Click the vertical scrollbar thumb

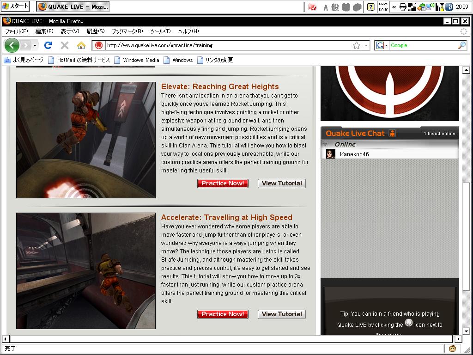[x=467, y=237]
